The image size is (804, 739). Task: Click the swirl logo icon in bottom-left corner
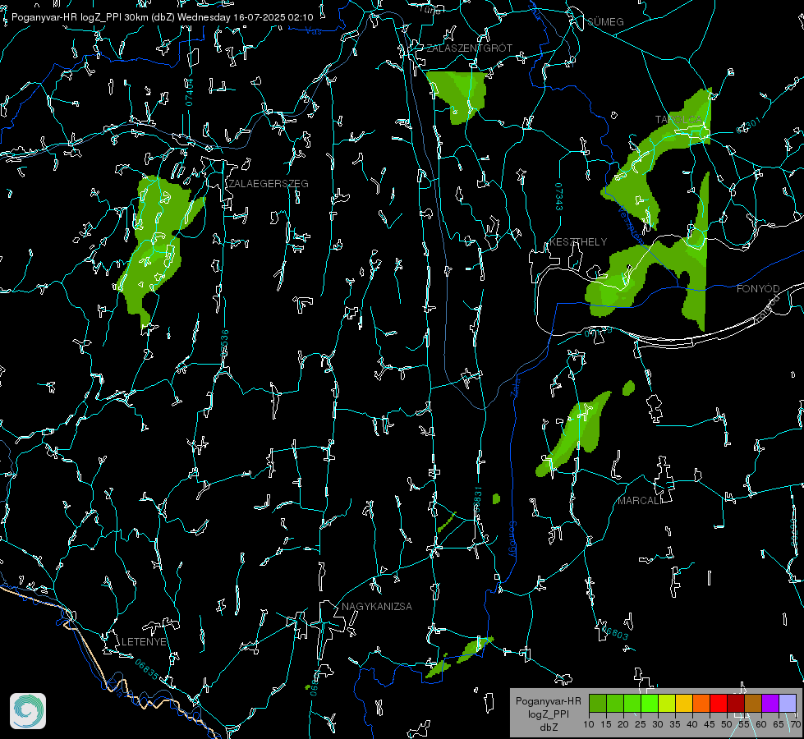pyautogui.click(x=28, y=711)
